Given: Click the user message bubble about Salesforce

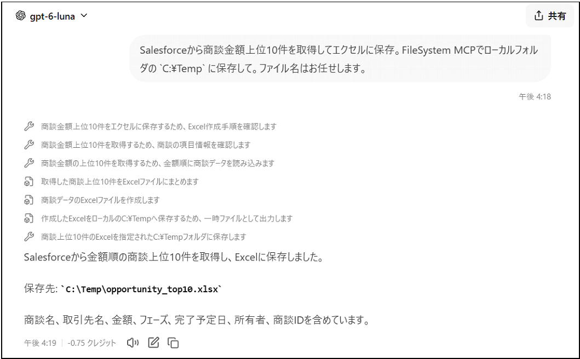Looking at the screenshot, I should [340, 59].
